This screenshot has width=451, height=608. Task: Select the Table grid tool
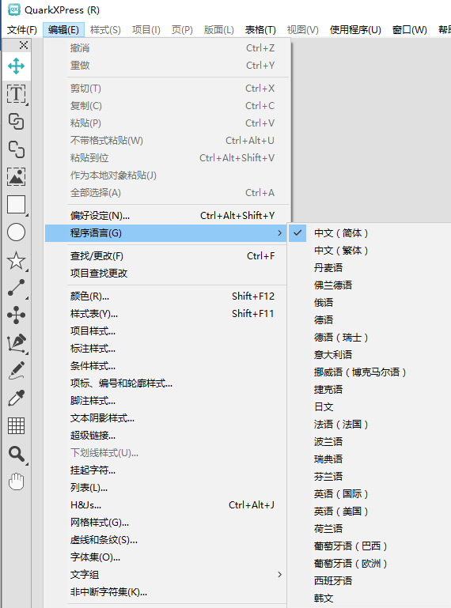(x=17, y=426)
